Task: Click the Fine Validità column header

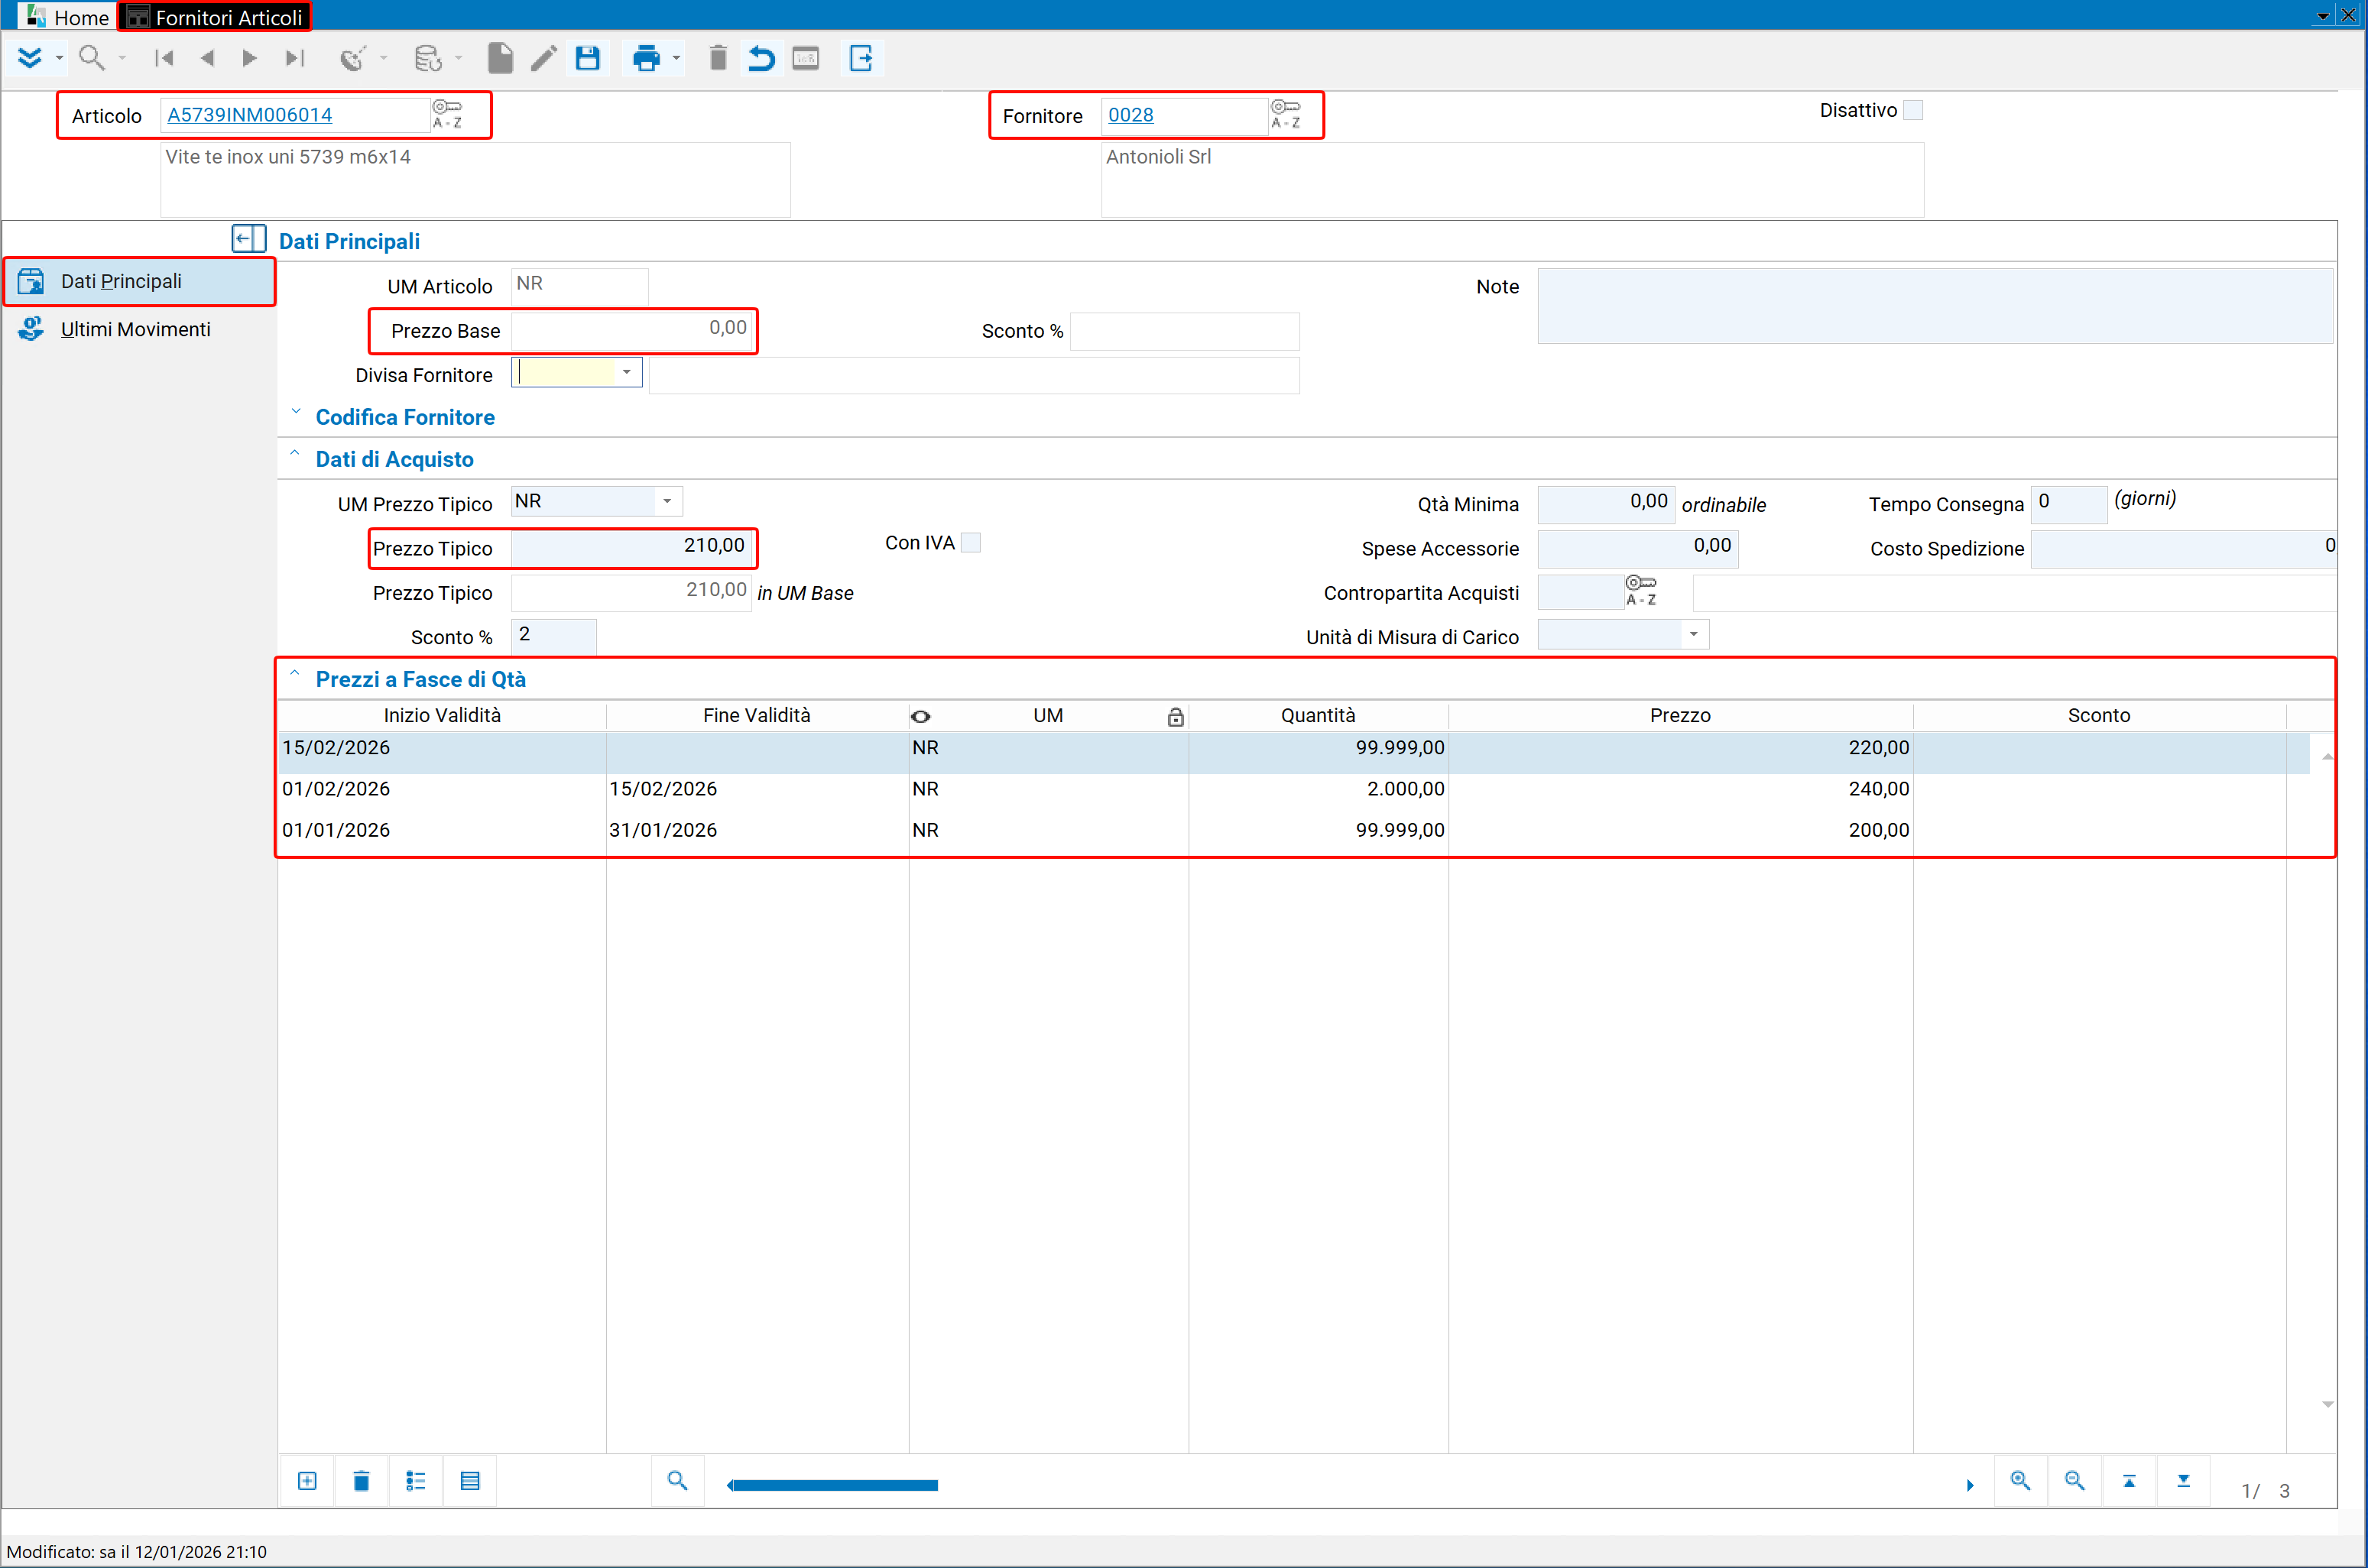Action: [756, 716]
